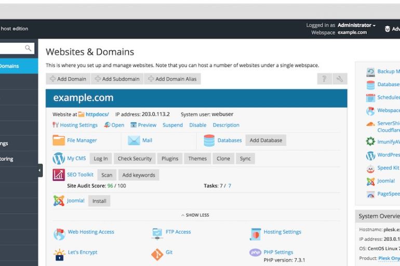
Task: Click the Let's Encrypt icon
Action: point(59,254)
